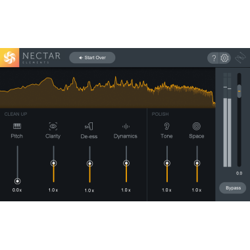
Task: Click the output gain fader handle
Action: coord(239,91)
